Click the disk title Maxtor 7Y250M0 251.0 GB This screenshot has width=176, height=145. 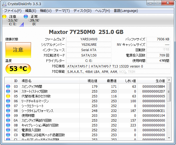pos(86,32)
